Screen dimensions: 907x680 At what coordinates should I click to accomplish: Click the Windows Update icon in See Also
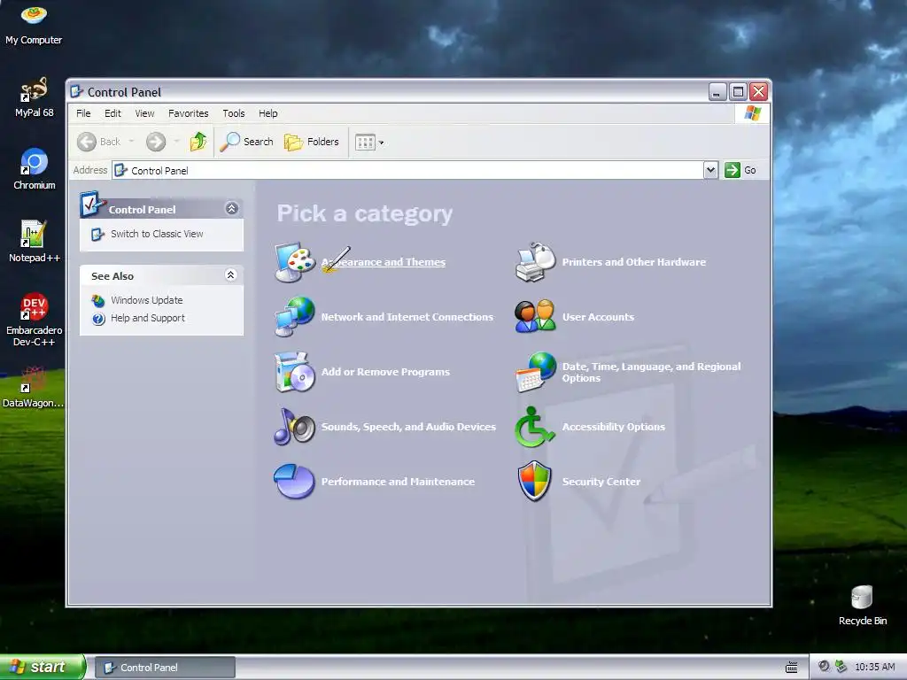[98, 301]
